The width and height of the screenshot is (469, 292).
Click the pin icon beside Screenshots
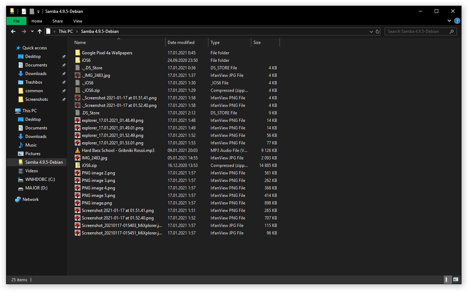pyautogui.click(x=64, y=99)
